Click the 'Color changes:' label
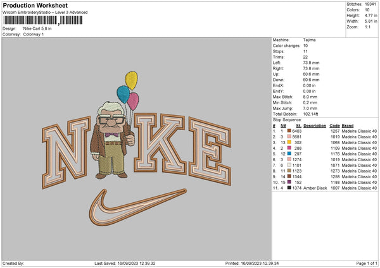380x268 pixels. pos(286,46)
